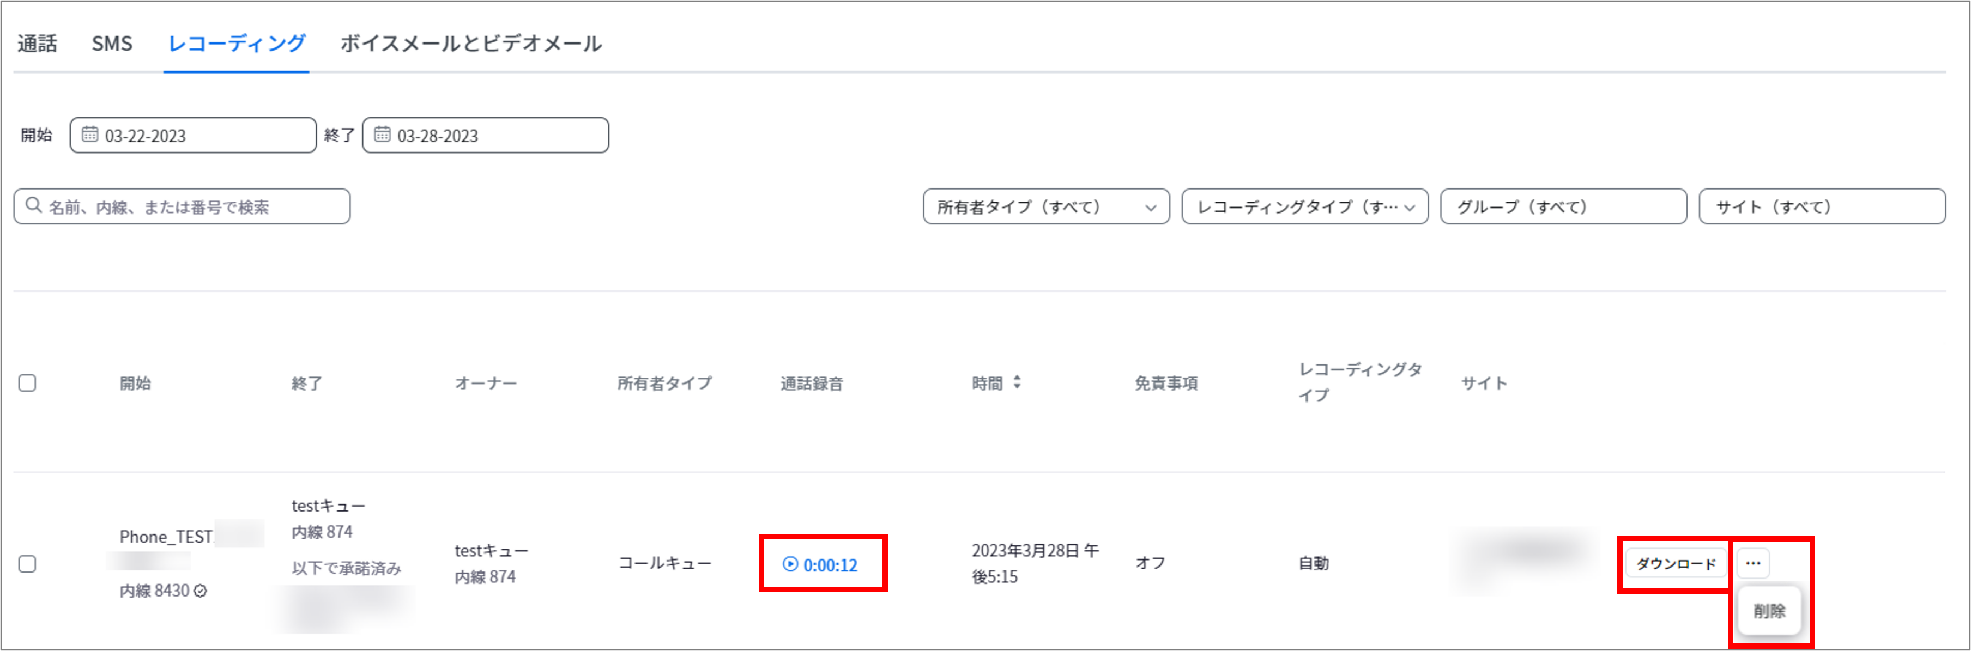Play the 0:00:12 call recording
The width and height of the screenshot is (1971, 651).
tap(819, 564)
